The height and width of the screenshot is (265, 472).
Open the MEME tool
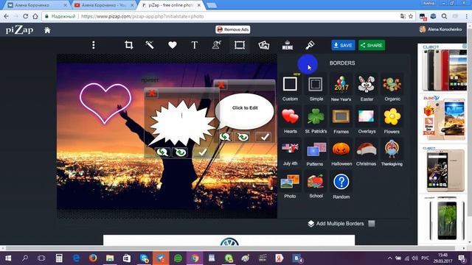pos(288,45)
